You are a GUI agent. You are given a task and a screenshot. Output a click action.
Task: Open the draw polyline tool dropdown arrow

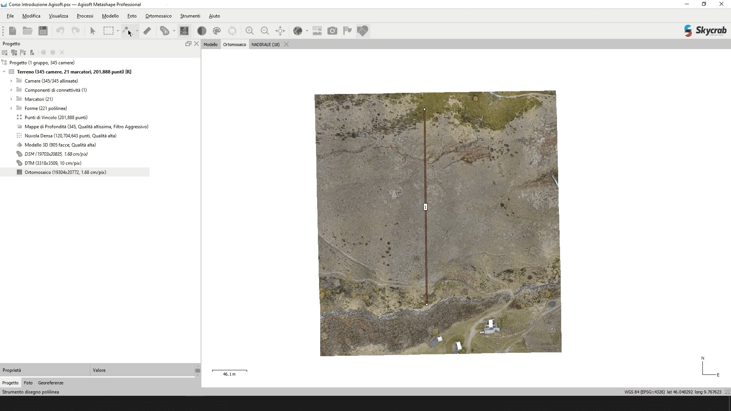pos(137,31)
